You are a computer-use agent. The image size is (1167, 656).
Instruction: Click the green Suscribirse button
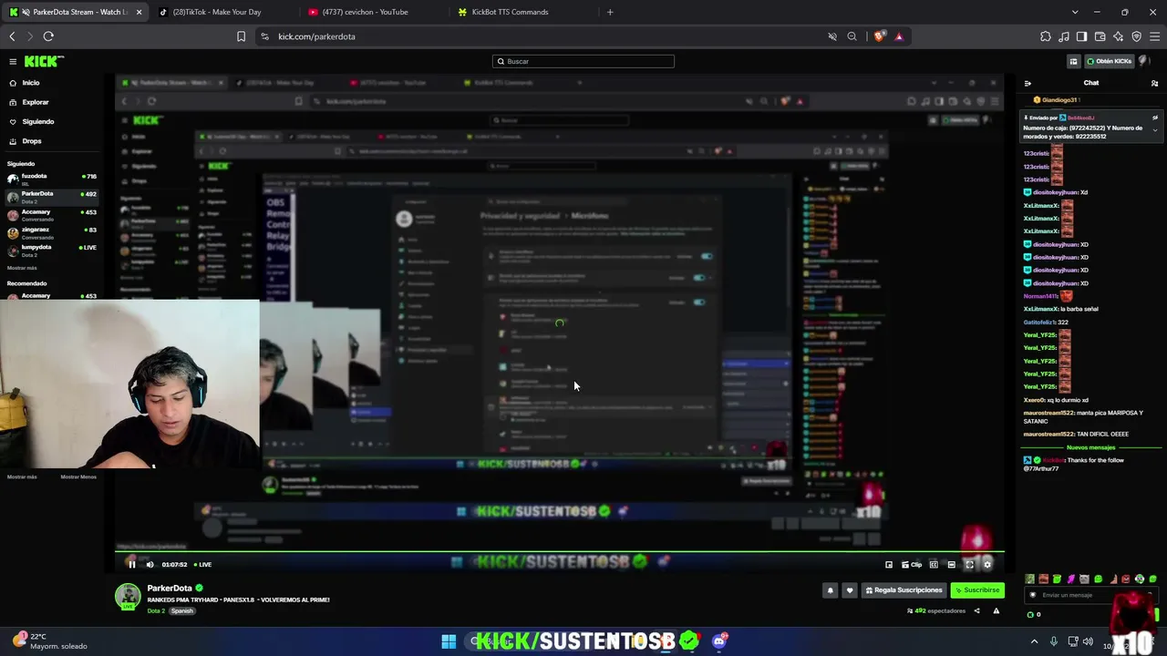coord(977,590)
